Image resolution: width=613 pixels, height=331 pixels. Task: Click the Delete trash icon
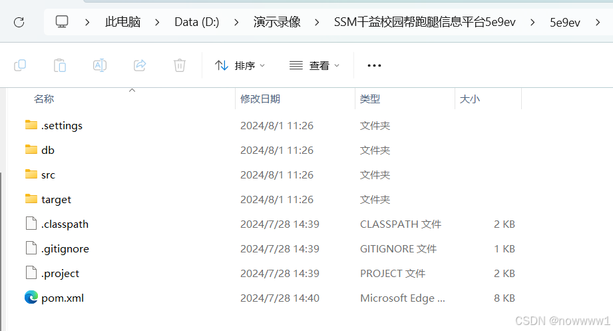click(180, 65)
